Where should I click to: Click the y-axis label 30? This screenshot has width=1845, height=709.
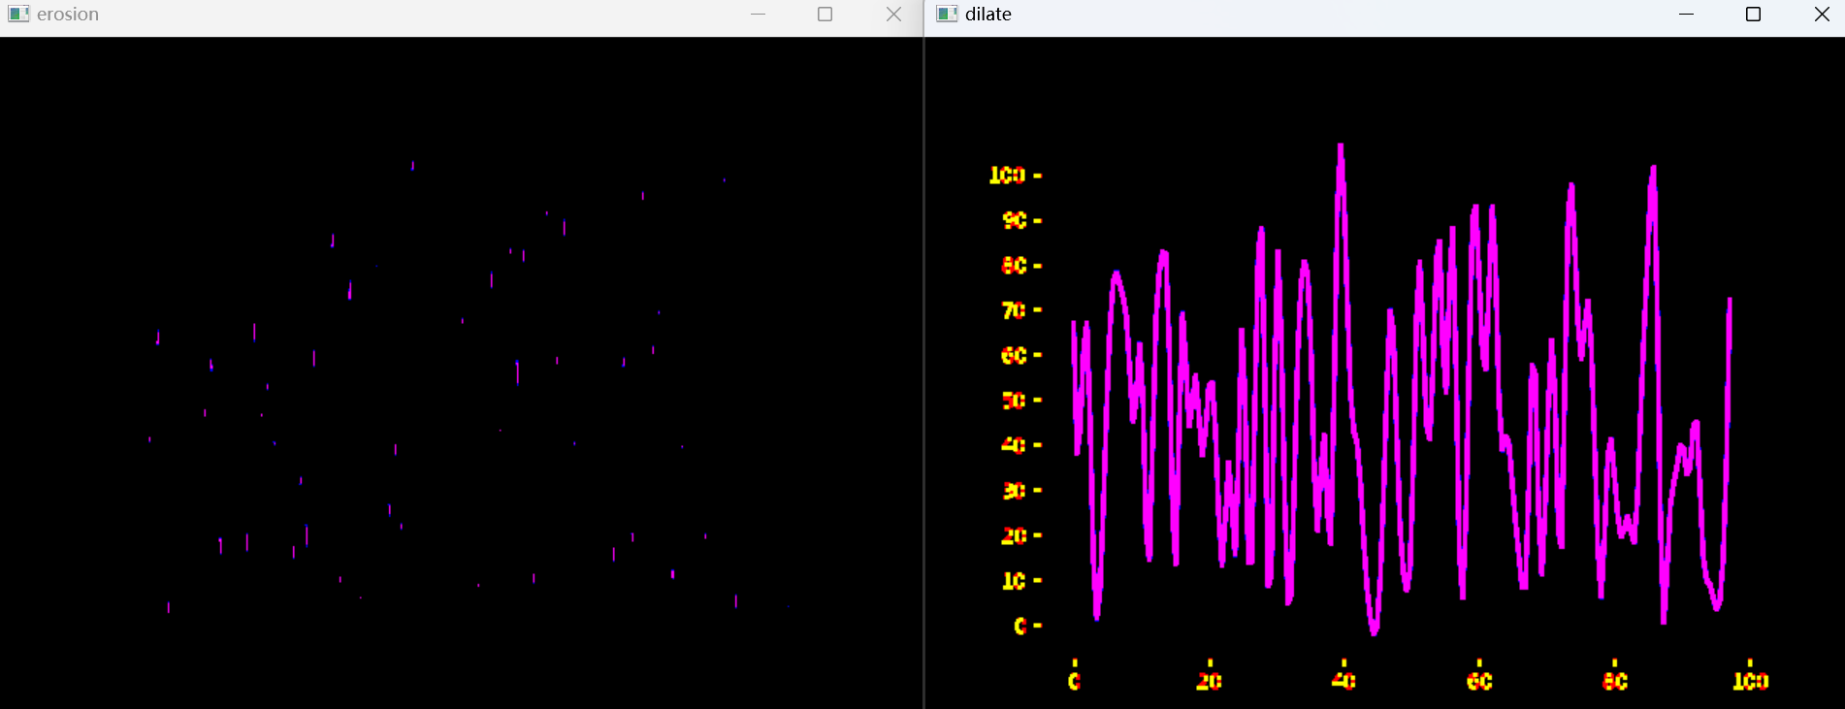point(1014,491)
